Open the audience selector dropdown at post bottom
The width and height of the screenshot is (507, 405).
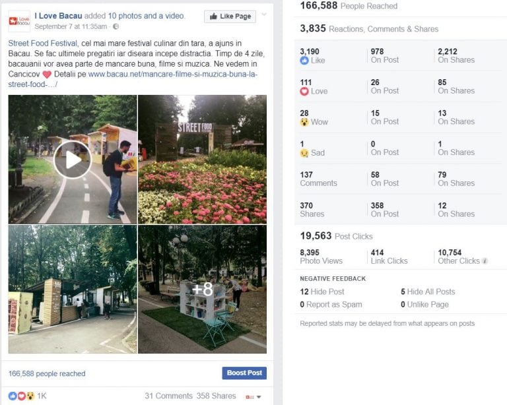(253, 396)
